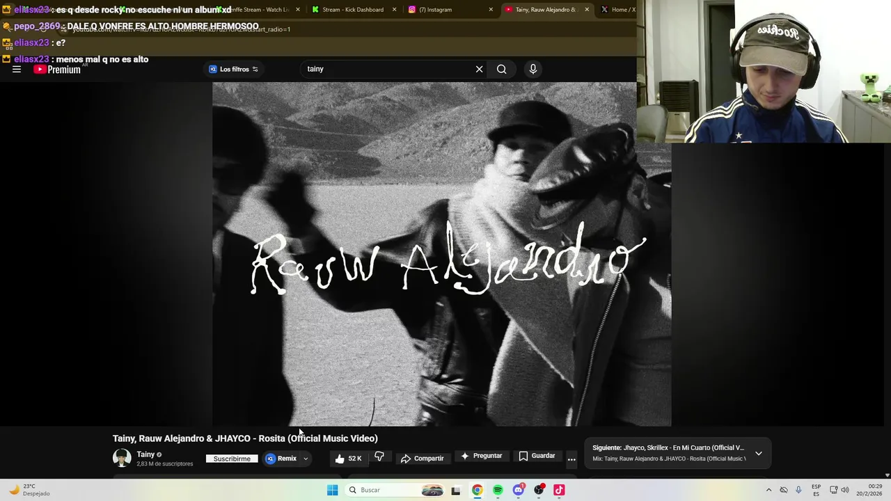This screenshot has height=501, width=891.
Task: Save video with Guardar button
Action: 537,456
